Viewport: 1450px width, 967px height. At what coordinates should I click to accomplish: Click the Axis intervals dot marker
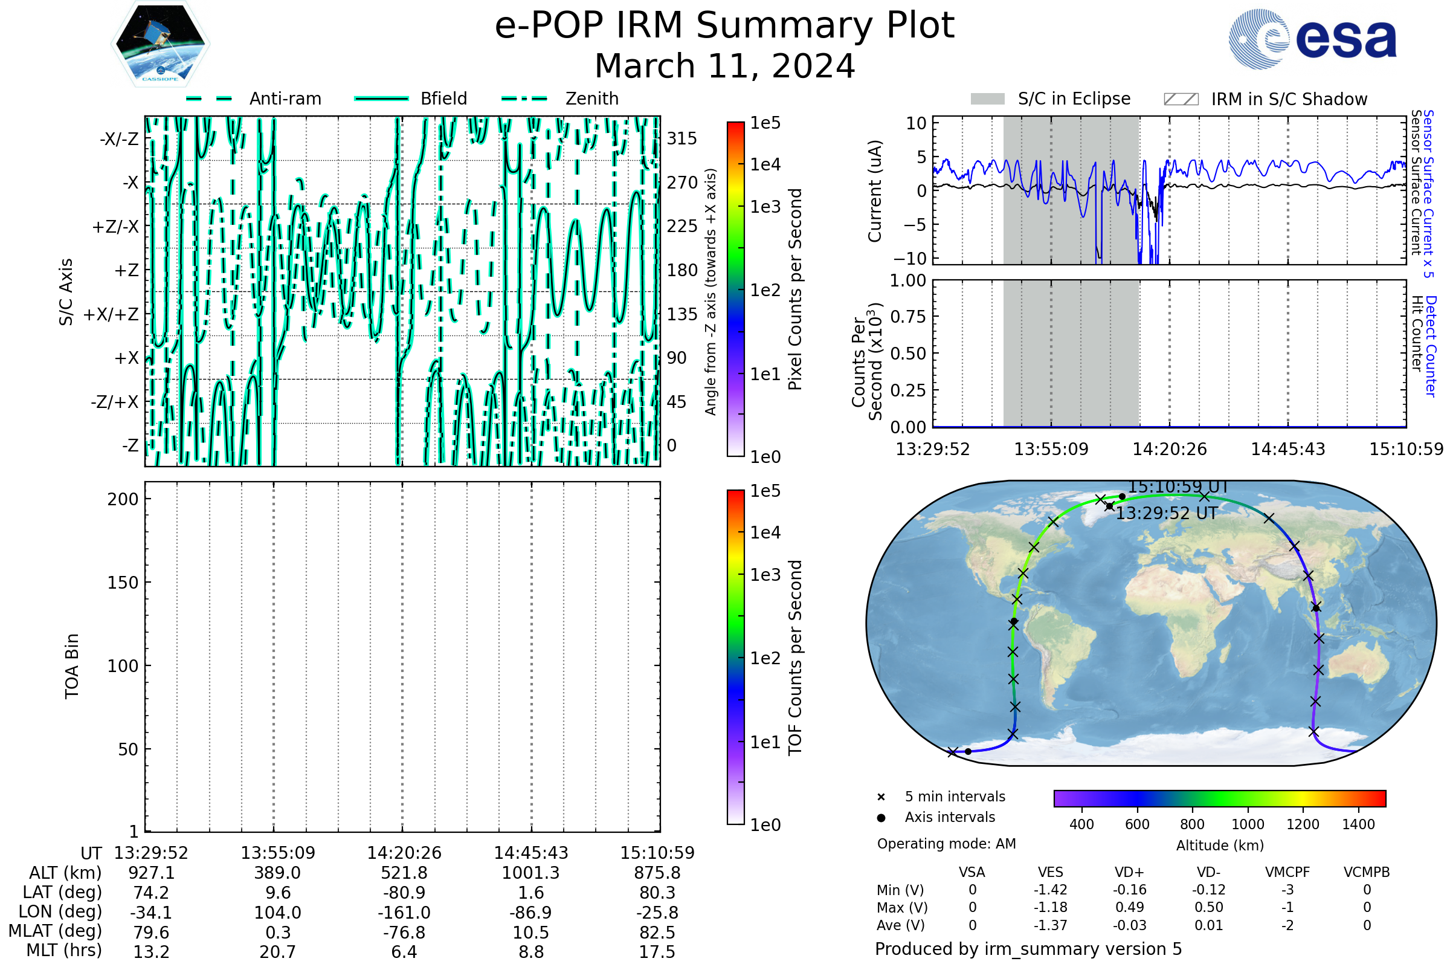(881, 818)
